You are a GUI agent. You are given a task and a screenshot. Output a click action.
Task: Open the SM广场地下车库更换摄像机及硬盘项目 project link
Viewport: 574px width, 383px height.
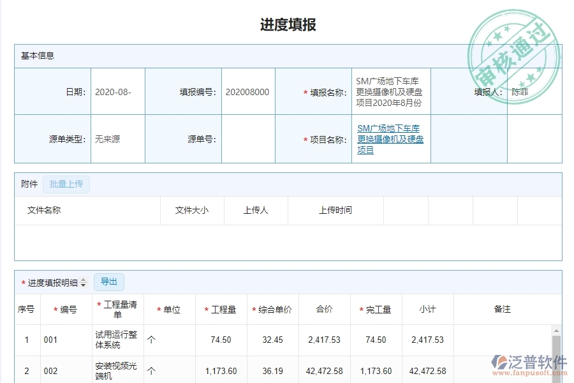[390, 139]
